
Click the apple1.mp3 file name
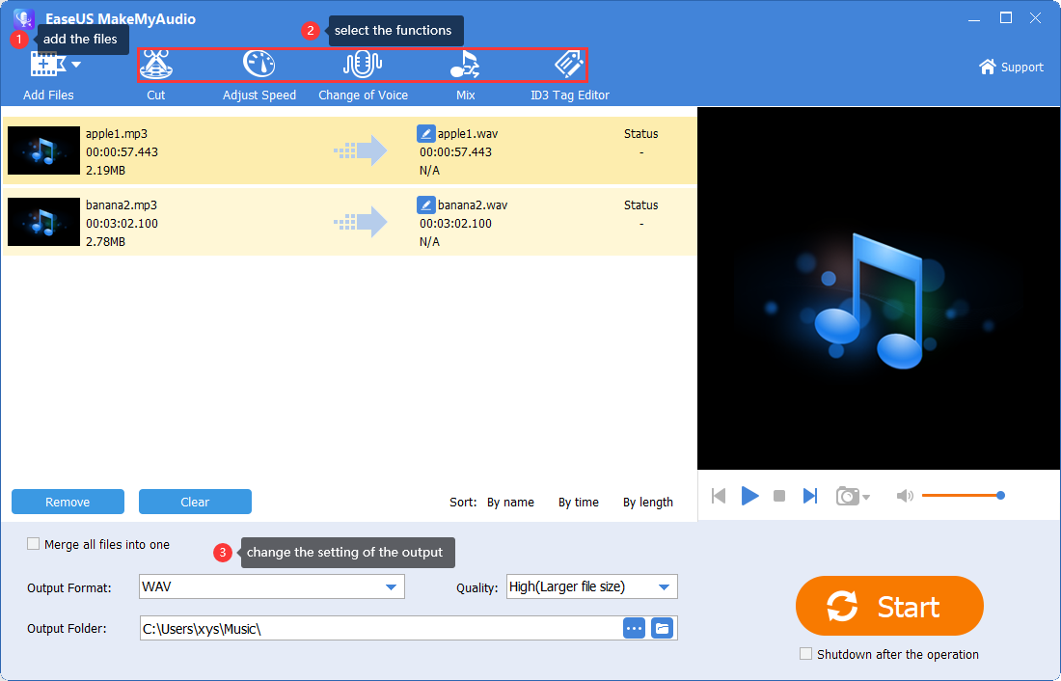click(x=117, y=133)
